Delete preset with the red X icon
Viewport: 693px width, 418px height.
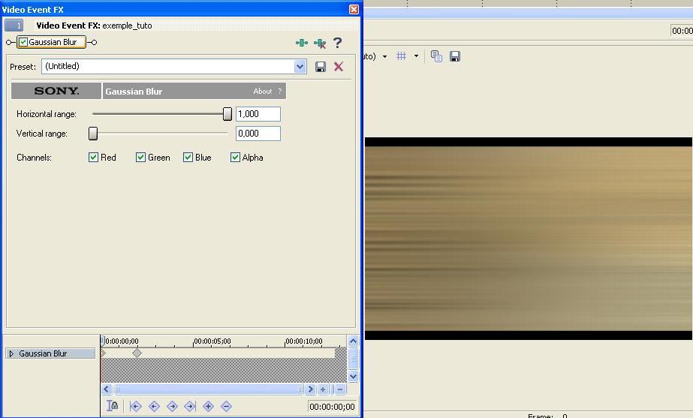click(339, 67)
